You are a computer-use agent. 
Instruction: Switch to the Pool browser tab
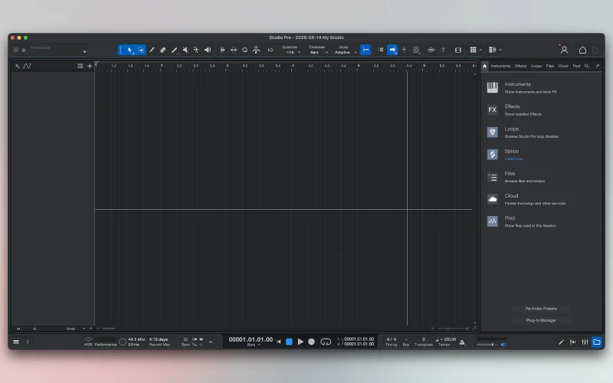click(576, 66)
